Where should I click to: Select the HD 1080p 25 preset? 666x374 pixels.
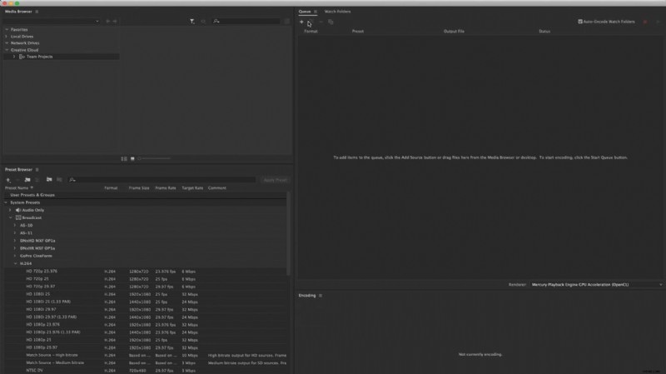pyautogui.click(x=39, y=340)
